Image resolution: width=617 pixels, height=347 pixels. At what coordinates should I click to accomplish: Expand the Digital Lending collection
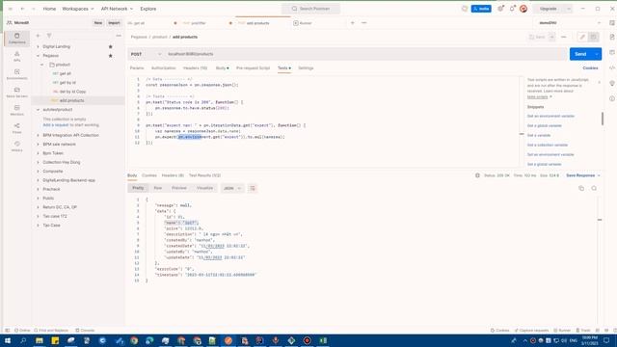[39, 47]
